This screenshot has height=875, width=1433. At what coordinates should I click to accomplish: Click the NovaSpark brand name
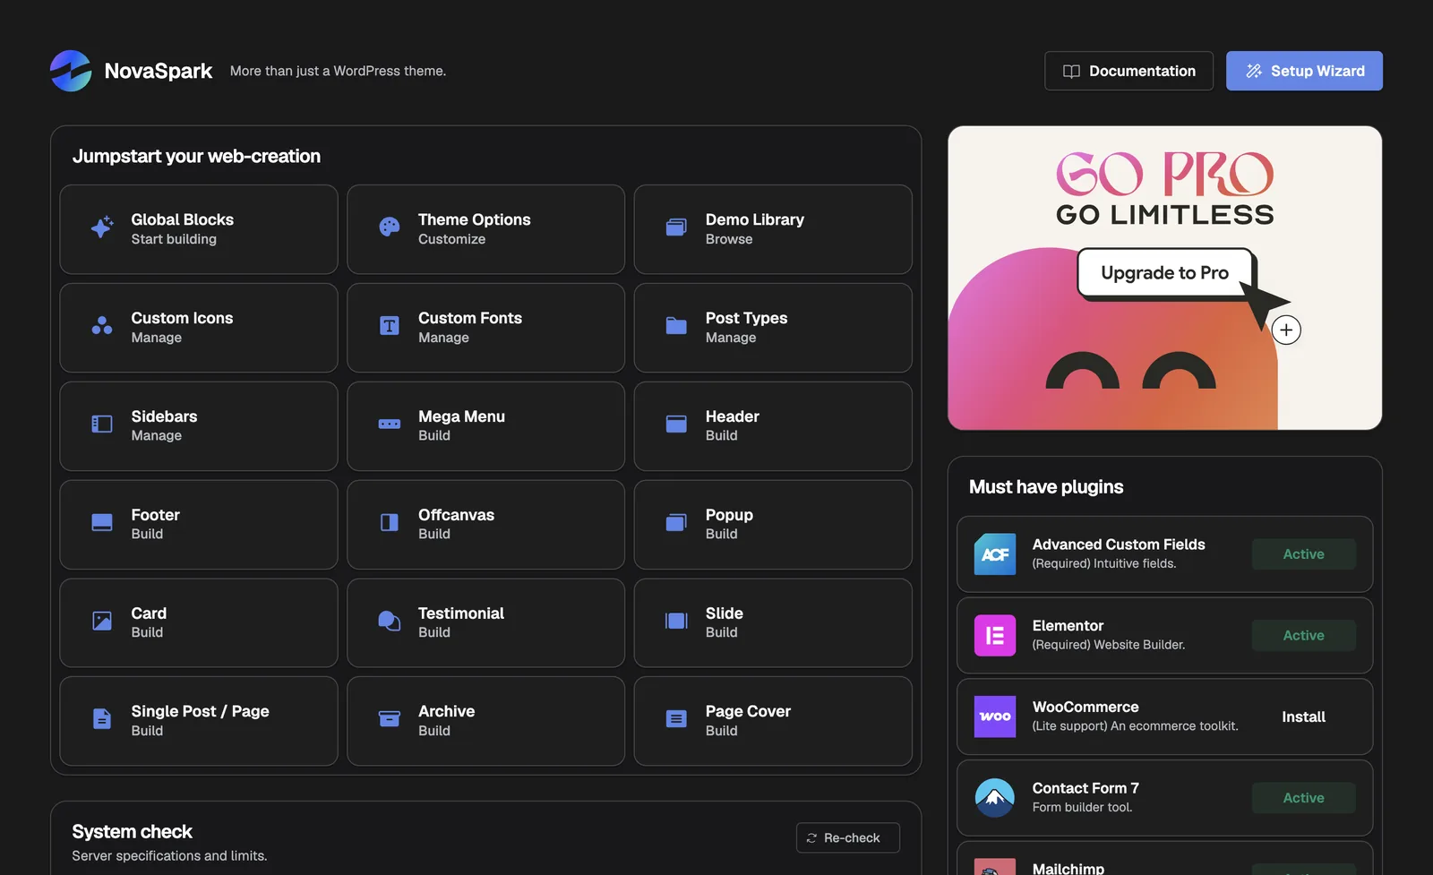point(159,71)
